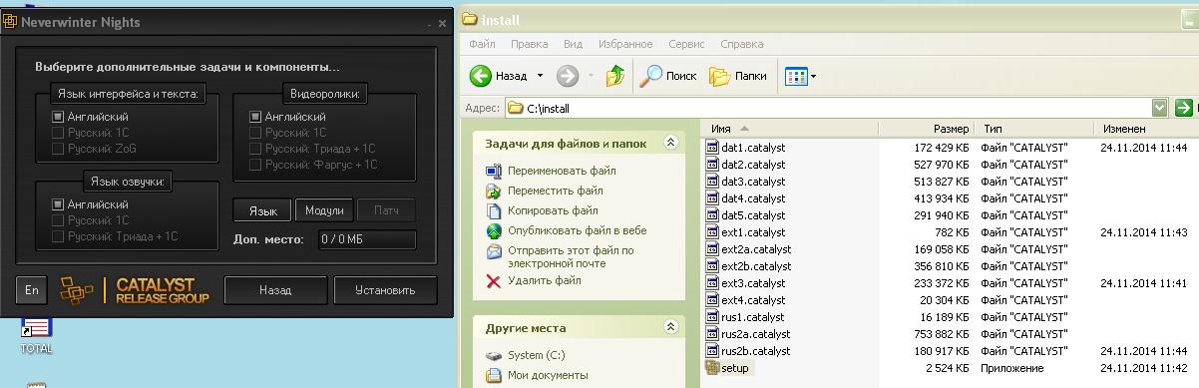Check Russian: Триада + 1C voice-over option
1199x388 pixels.
coord(58,236)
